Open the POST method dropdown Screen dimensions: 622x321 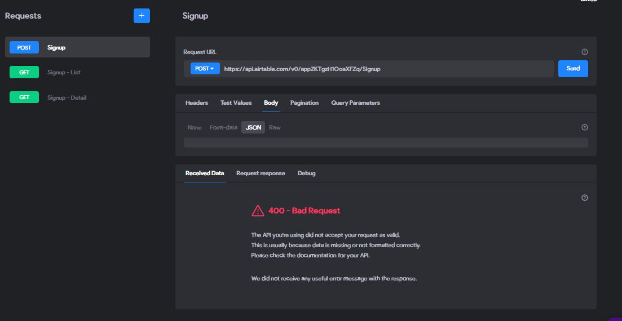tap(205, 69)
